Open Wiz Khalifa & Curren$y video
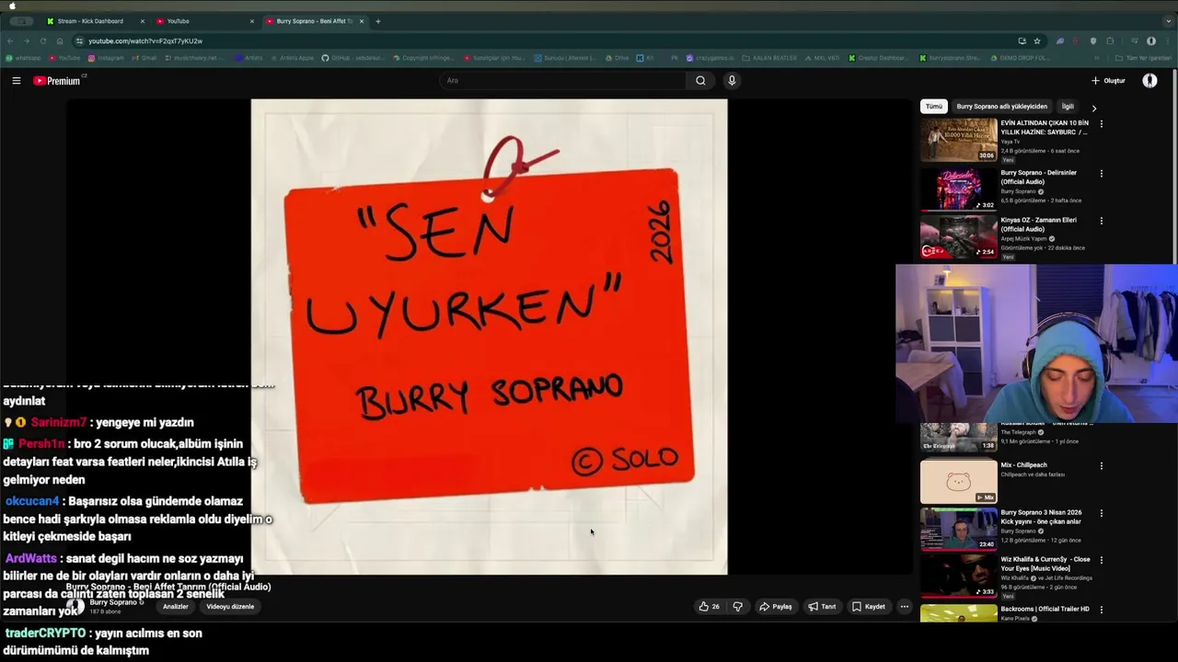Viewport: 1178px width, 662px height. coord(959,576)
